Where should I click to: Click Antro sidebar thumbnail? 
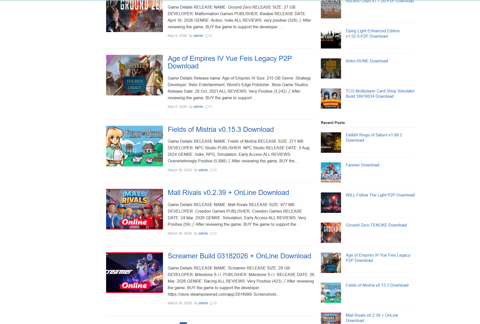tap(331, 68)
